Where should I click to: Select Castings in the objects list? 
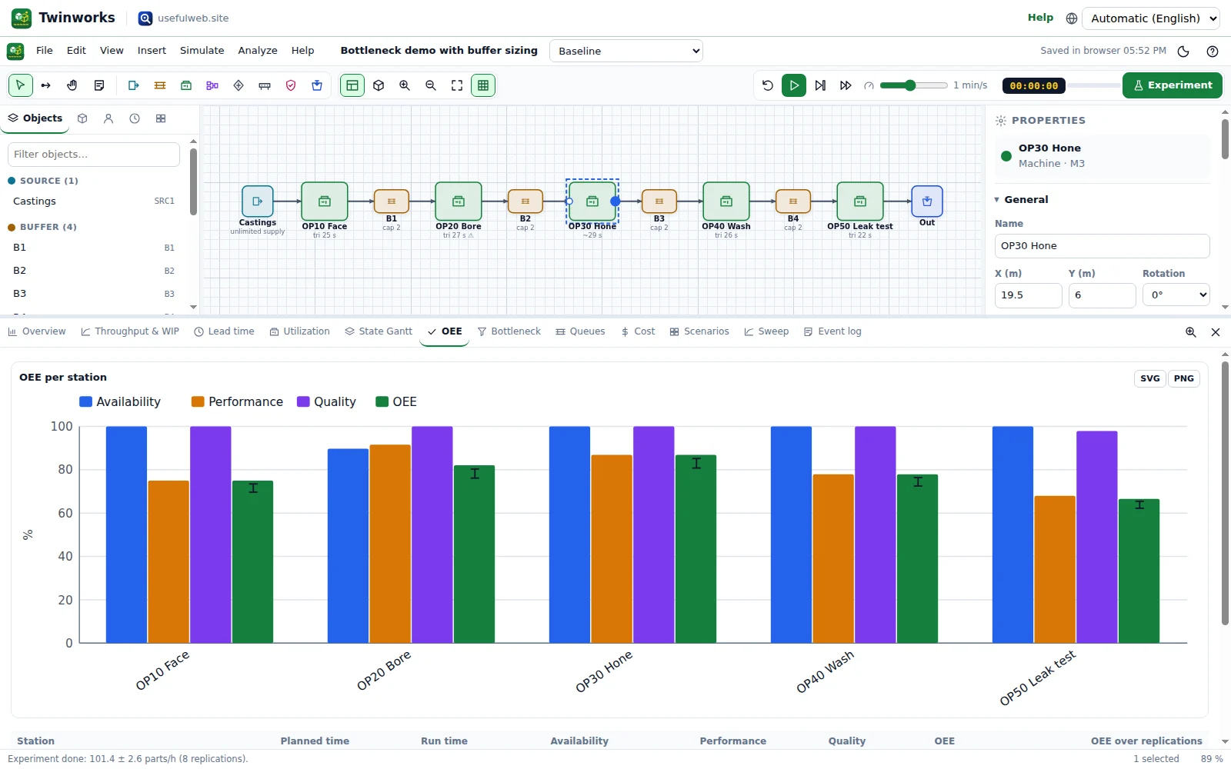(94, 201)
